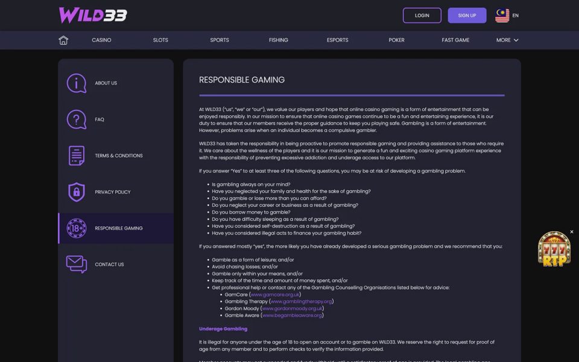Open the FISHING menu
The height and width of the screenshot is (362, 579).
279,40
